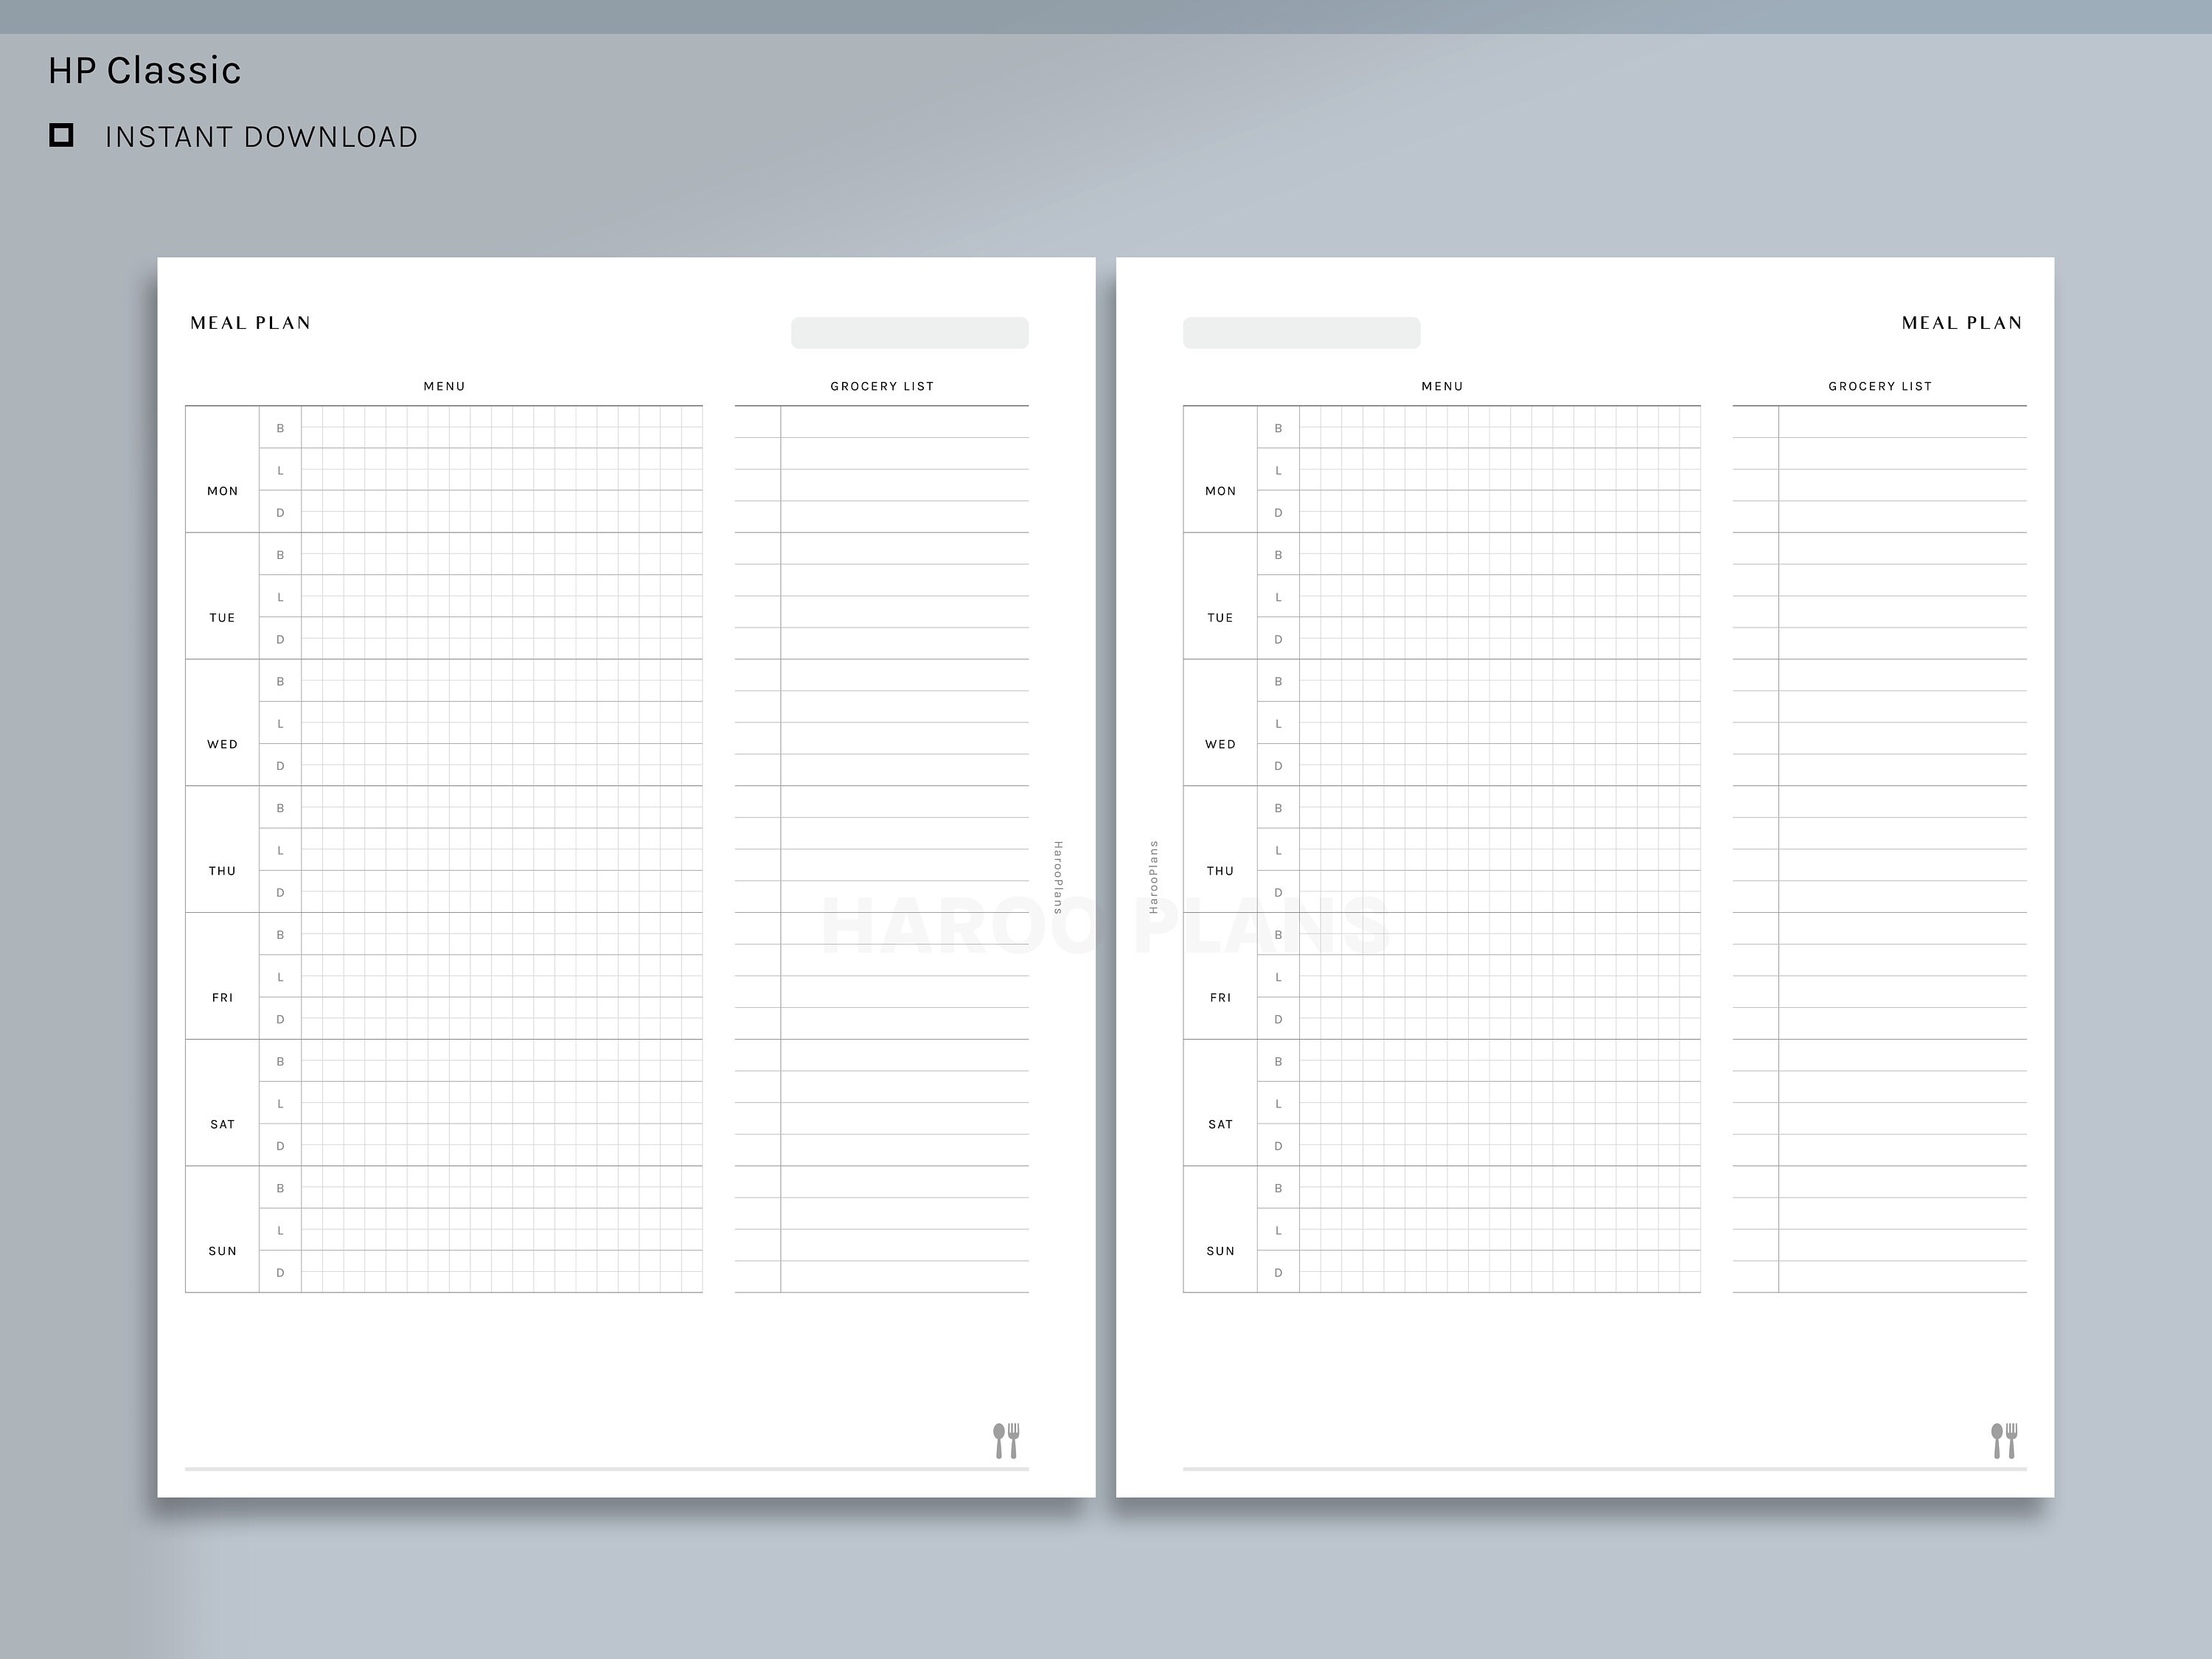Screen dimensions: 2212x1659
Task: Click WED label on right page
Action: [1221, 744]
